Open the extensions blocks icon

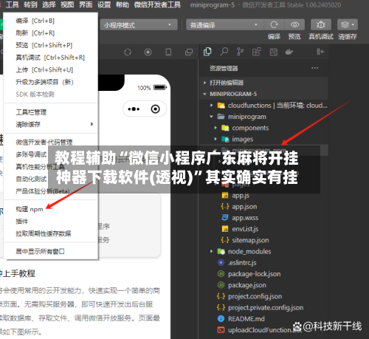pos(256,52)
